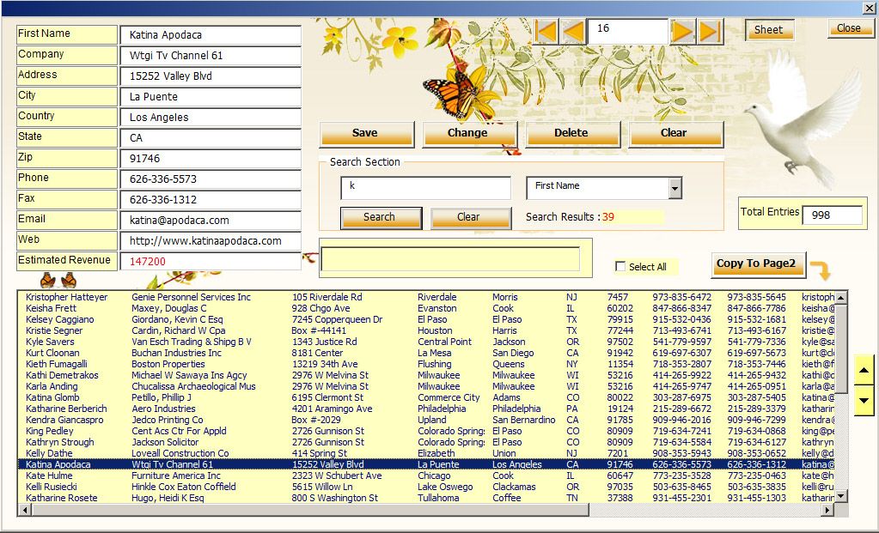Click the City field La Puente
The width and height of the screenshot is (879, 533).
211,97
